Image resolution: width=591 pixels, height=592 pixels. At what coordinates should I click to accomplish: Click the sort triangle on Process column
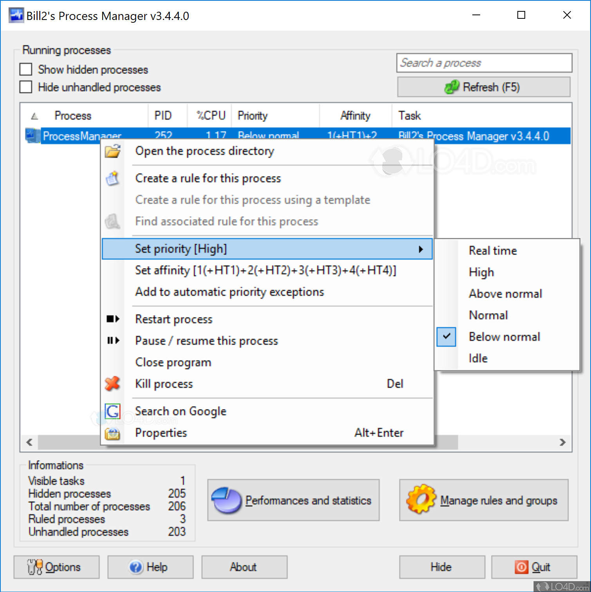click(34, 116)
